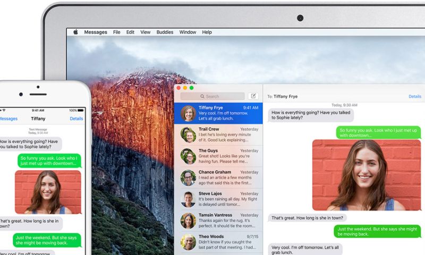Tap 'That's great. How long' bubble on iPhone
425x255 pixels.
coord(31,224)
